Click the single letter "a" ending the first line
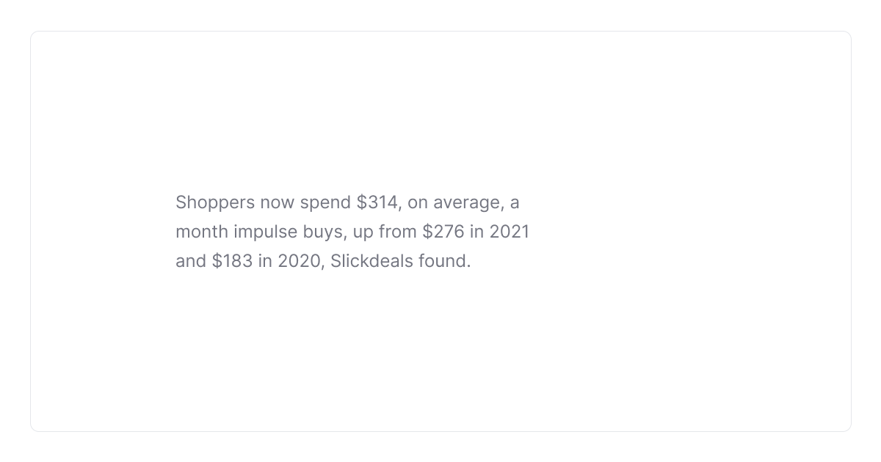Image resolution: width=881 pixels, height=462 pixels. 515,202
